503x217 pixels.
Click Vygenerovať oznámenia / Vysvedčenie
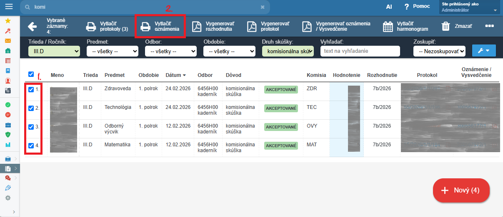coord(336,27)
